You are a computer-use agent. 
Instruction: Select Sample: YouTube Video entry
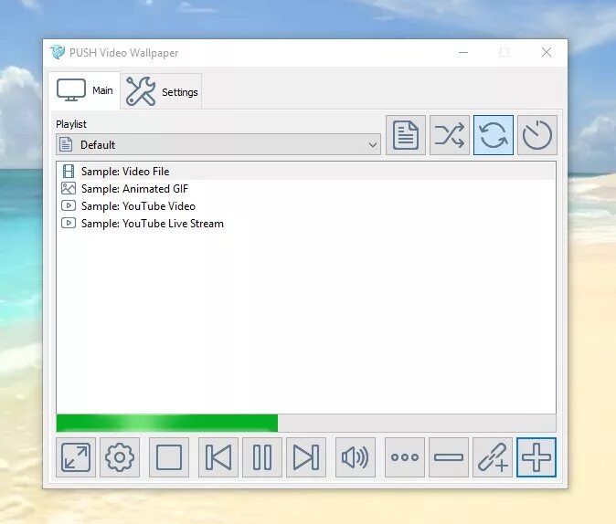tap(305, 206)
